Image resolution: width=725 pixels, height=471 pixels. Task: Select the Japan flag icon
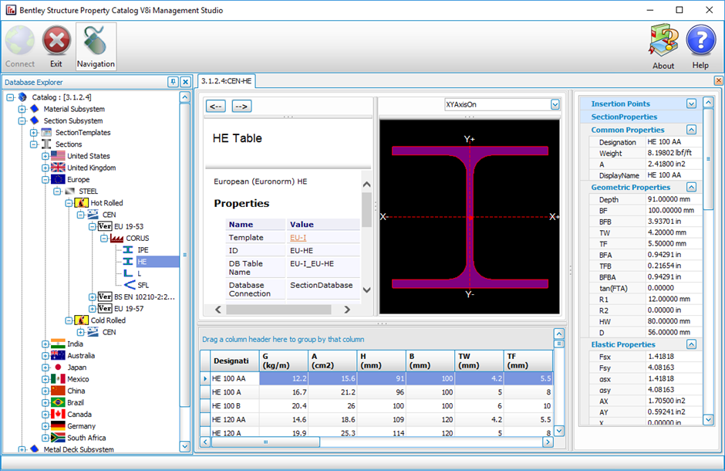[x=58, y=368]
